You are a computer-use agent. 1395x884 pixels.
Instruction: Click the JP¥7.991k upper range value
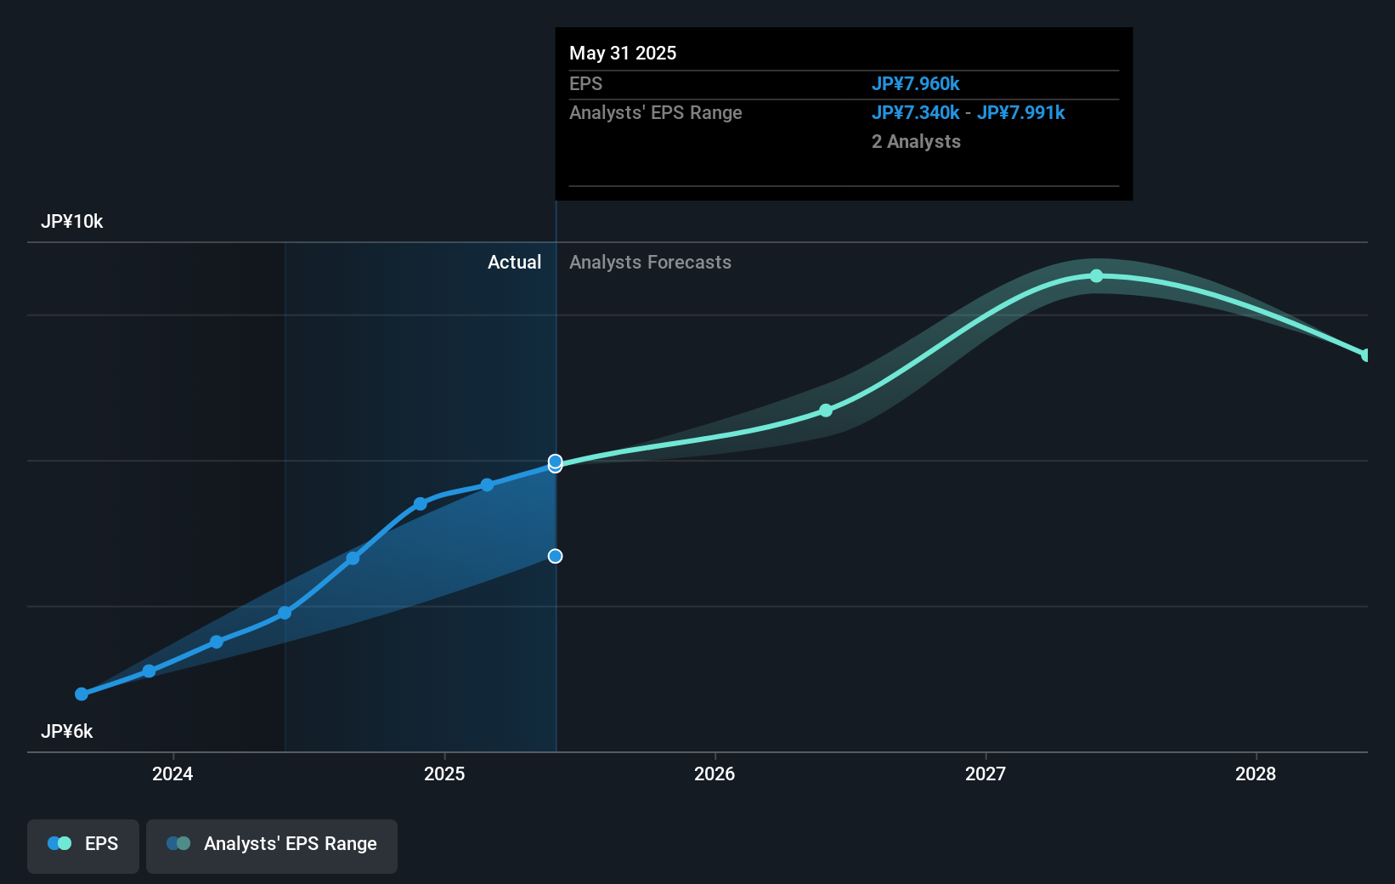[1020, 112]
